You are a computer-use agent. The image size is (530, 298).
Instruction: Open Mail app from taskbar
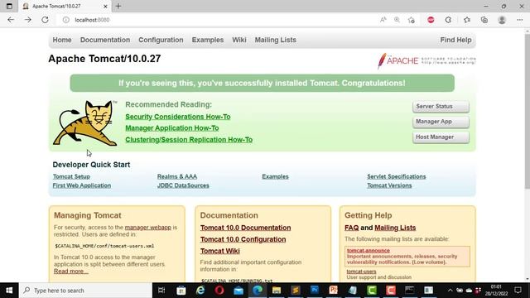238,291
